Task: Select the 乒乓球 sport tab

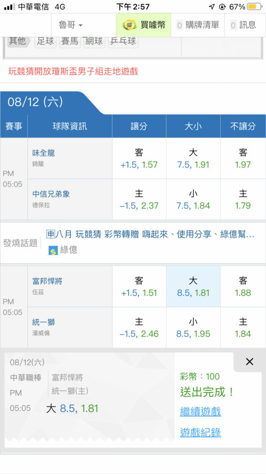Action: click(123, 41)
